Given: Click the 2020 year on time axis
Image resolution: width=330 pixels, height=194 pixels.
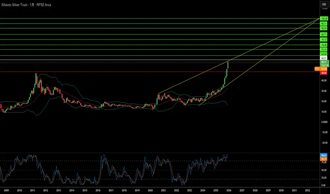Looking at the screenshot, I should 150,190.
